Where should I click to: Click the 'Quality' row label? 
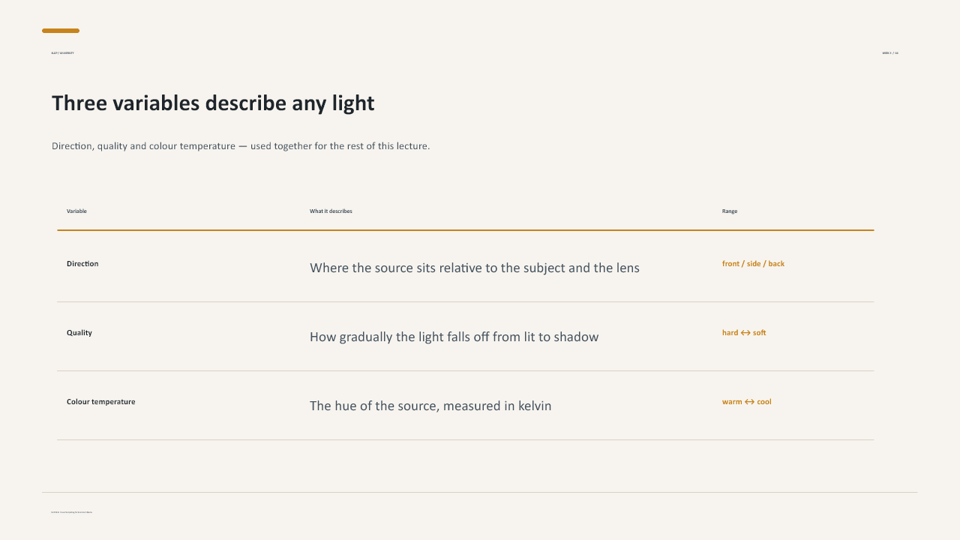79,333
